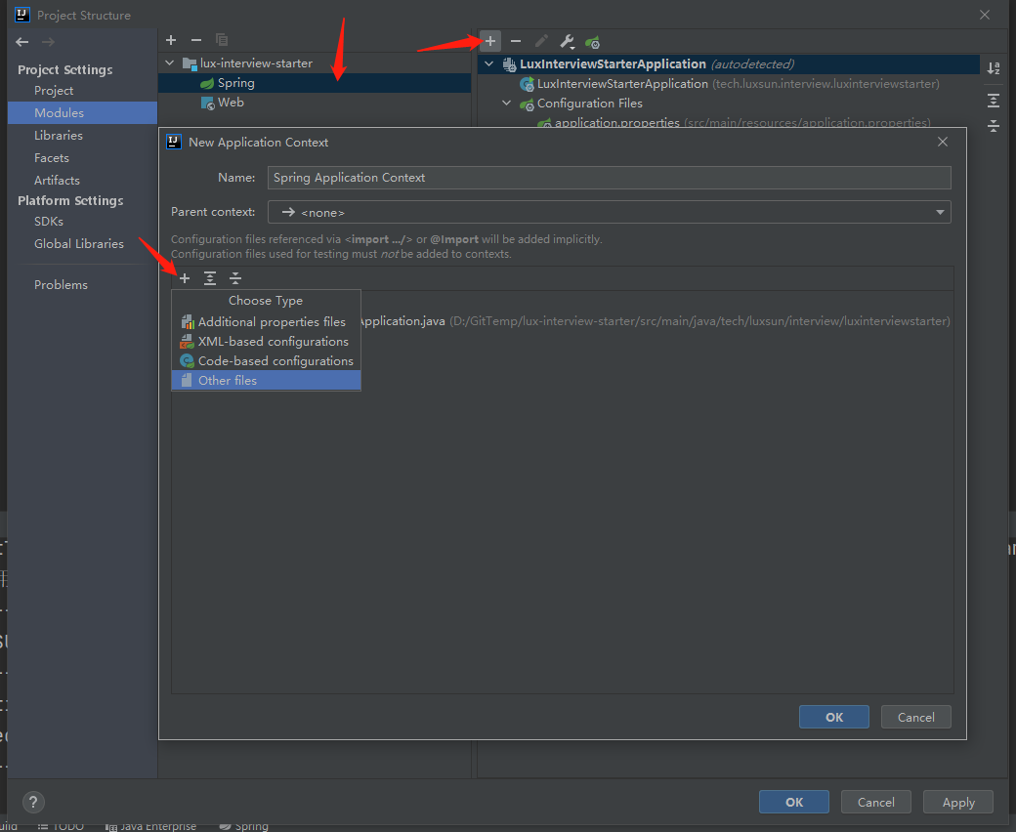Click the forward navigation arrow
Viewport: 1016px width, 832px height.
48,42
